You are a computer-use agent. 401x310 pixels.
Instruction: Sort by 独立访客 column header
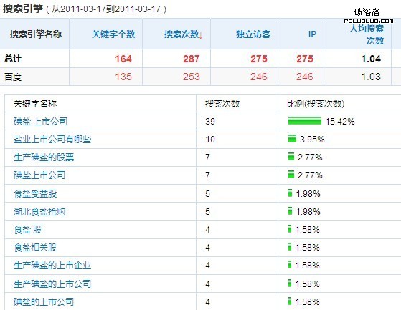coord(253,34)
